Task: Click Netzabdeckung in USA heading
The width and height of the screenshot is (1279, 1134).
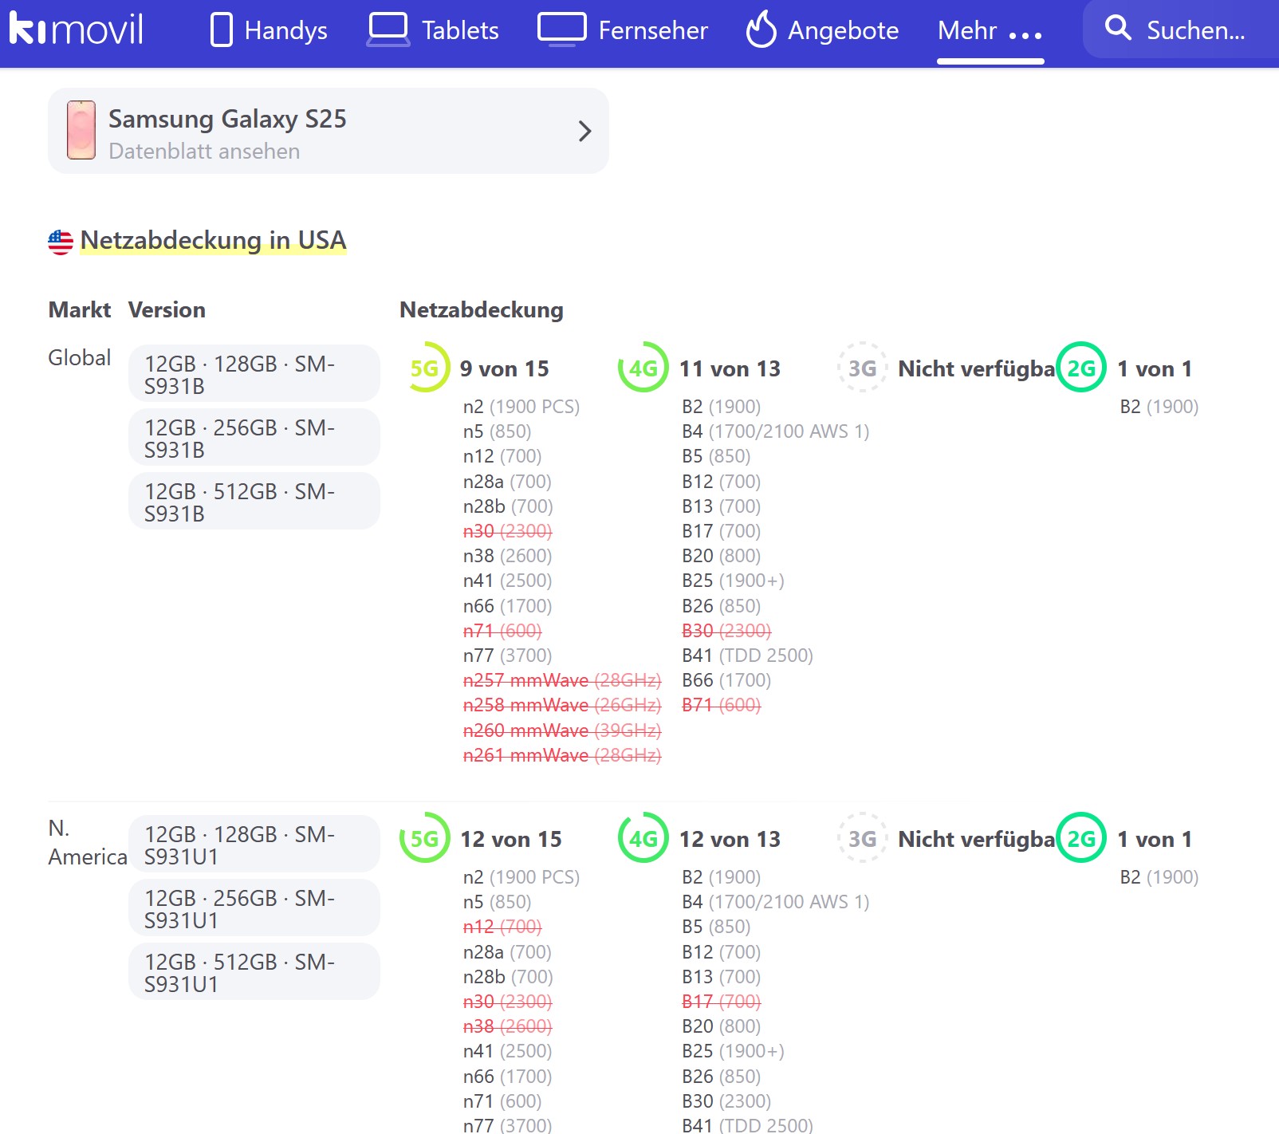Action: click(213, 240)
